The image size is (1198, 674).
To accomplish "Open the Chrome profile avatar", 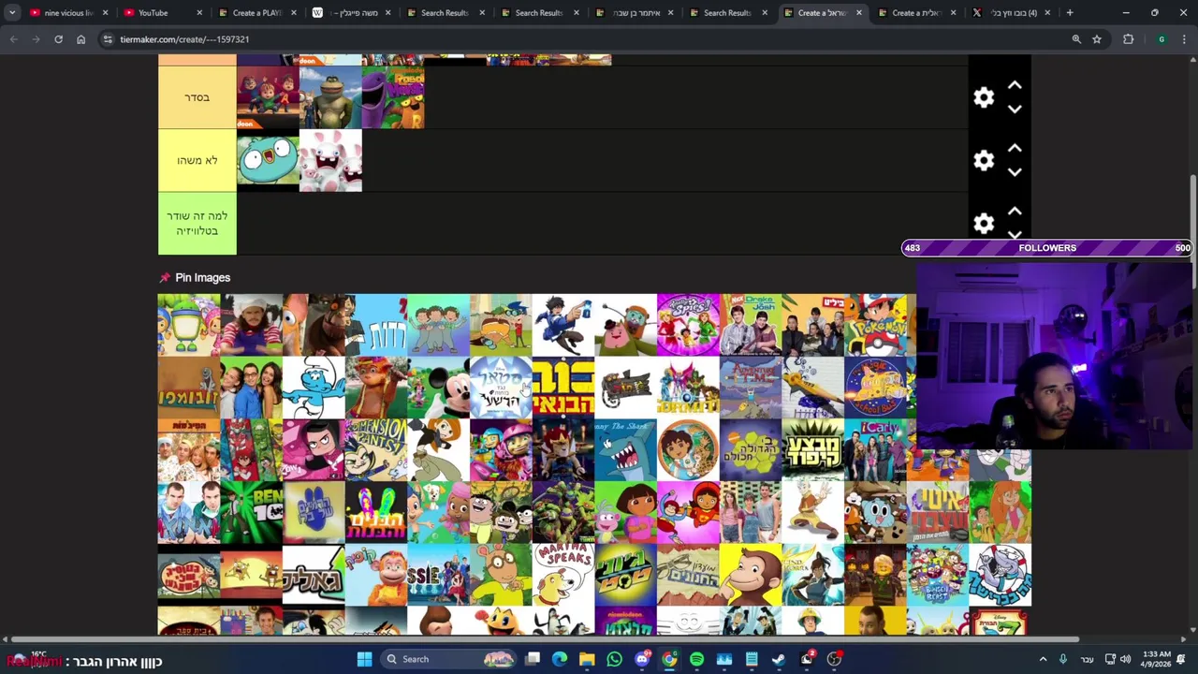I will pos(1161,39).
